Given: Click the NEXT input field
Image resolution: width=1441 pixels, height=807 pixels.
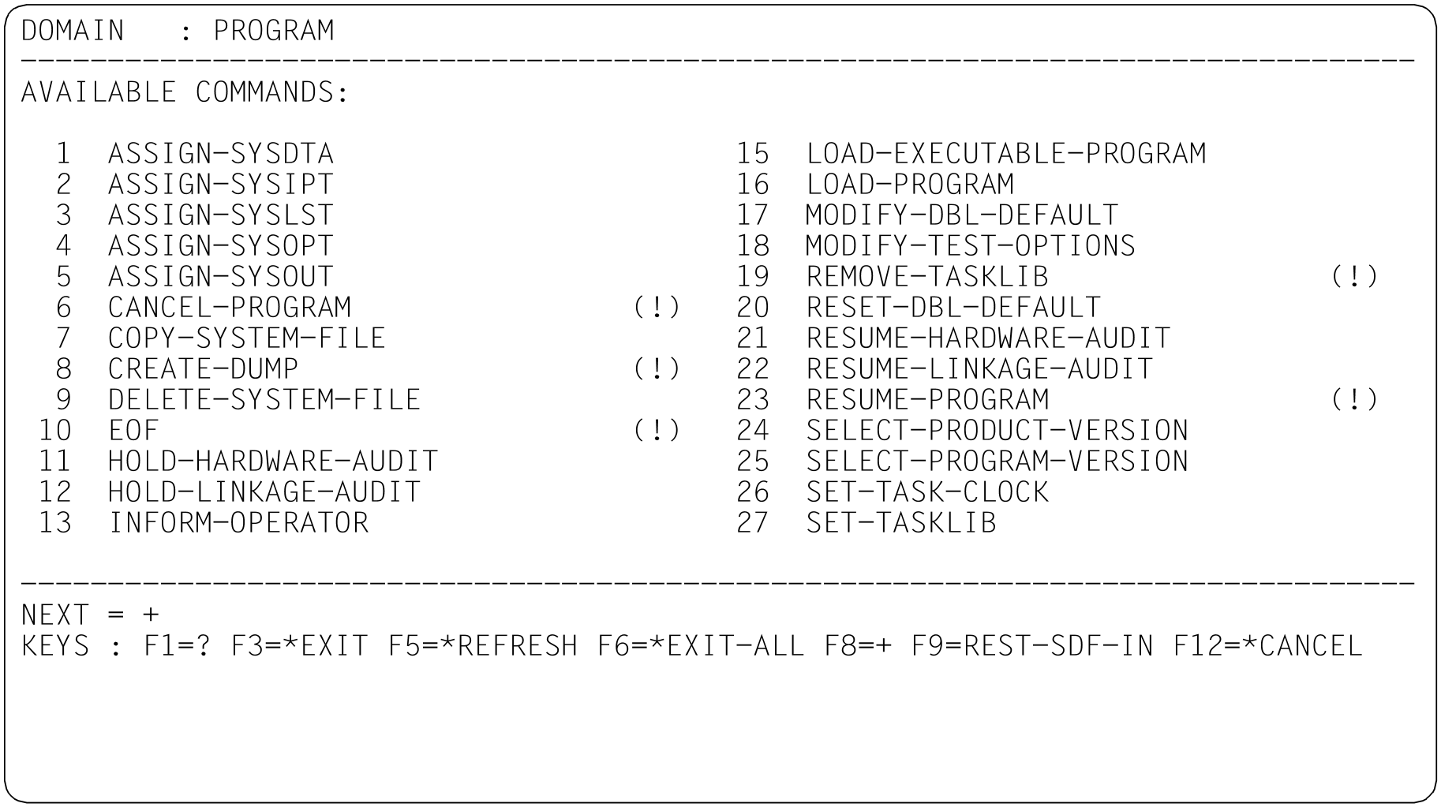Looking at the screenshot, I should [152, 615].
